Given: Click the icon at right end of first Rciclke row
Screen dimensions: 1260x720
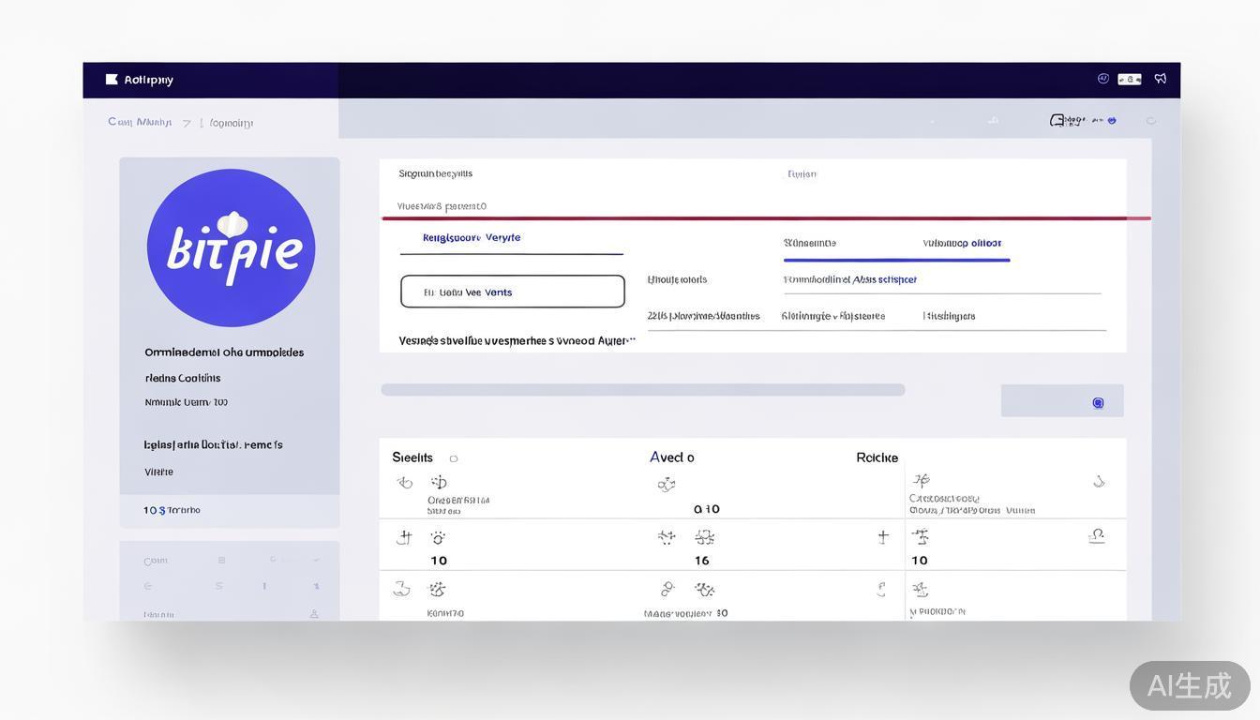Looking at the screenshot, I should pyautogui.click(x=1099, y=482).
